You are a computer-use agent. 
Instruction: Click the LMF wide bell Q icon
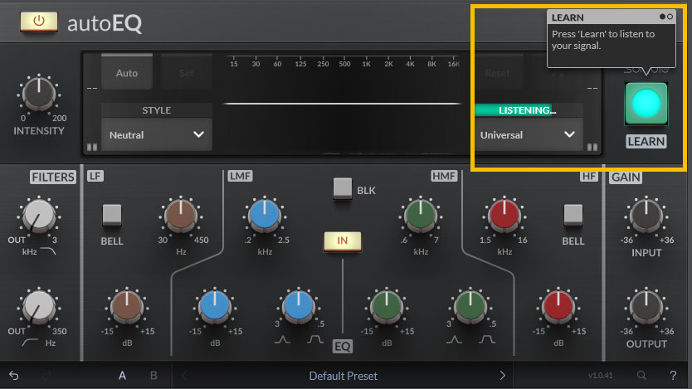pyautogui.click(x=315, y=339)
